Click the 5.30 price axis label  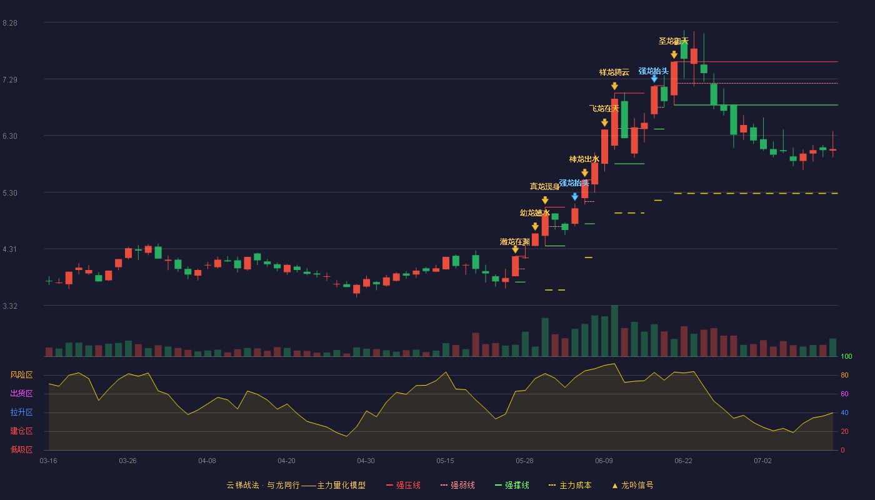(10, 193)
